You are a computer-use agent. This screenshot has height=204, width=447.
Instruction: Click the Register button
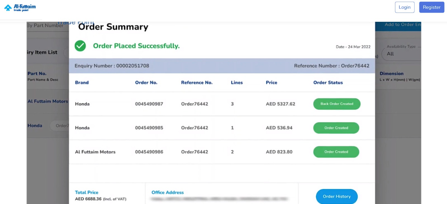pos(432,7)
